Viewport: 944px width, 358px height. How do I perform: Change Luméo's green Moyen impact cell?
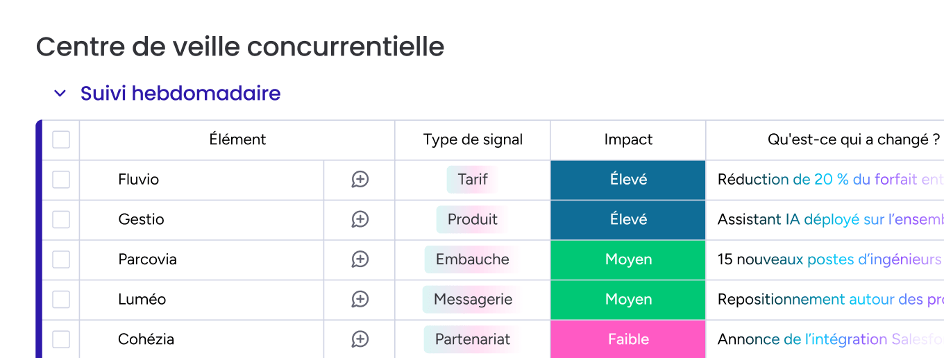pyautogui.click(x=628, y=300)
